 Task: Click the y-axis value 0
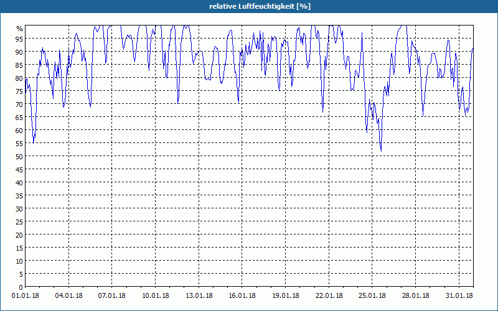[21, 287]
